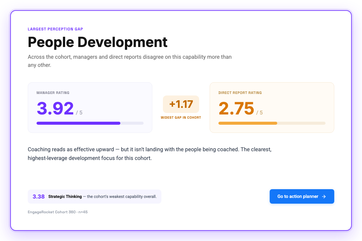Viewport: 362px width, 241px height.
Task: Click the Manager Rating card label
Action: 53,93
